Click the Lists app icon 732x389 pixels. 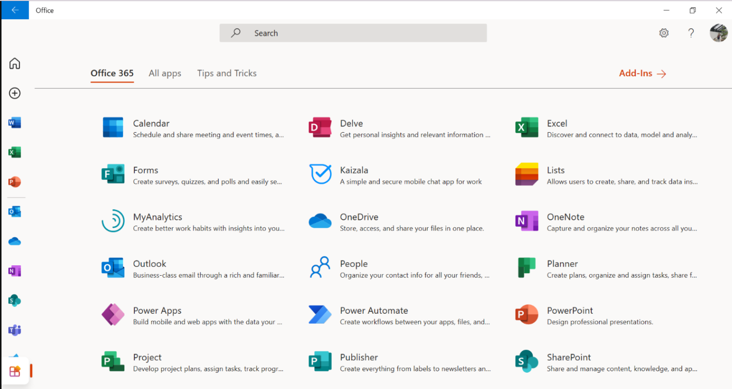point(527,174)
